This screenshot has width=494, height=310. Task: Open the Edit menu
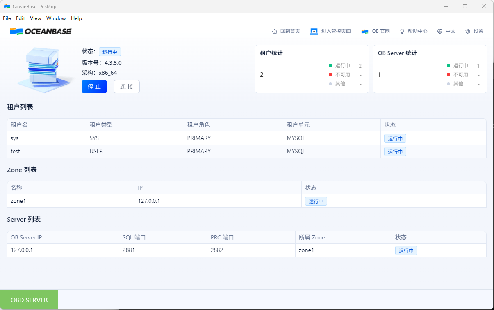click(20, 18)
